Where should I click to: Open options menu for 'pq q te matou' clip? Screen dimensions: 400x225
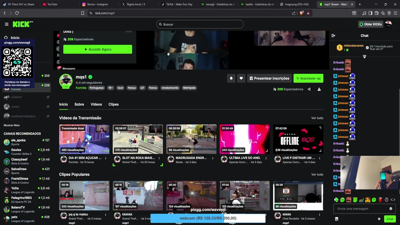(106, 215)
